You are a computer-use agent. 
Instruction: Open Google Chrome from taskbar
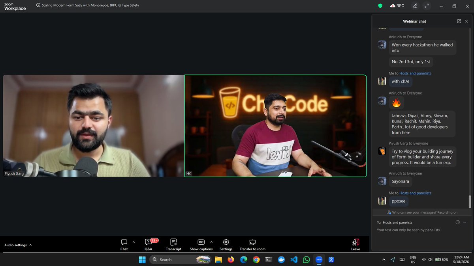256,259
